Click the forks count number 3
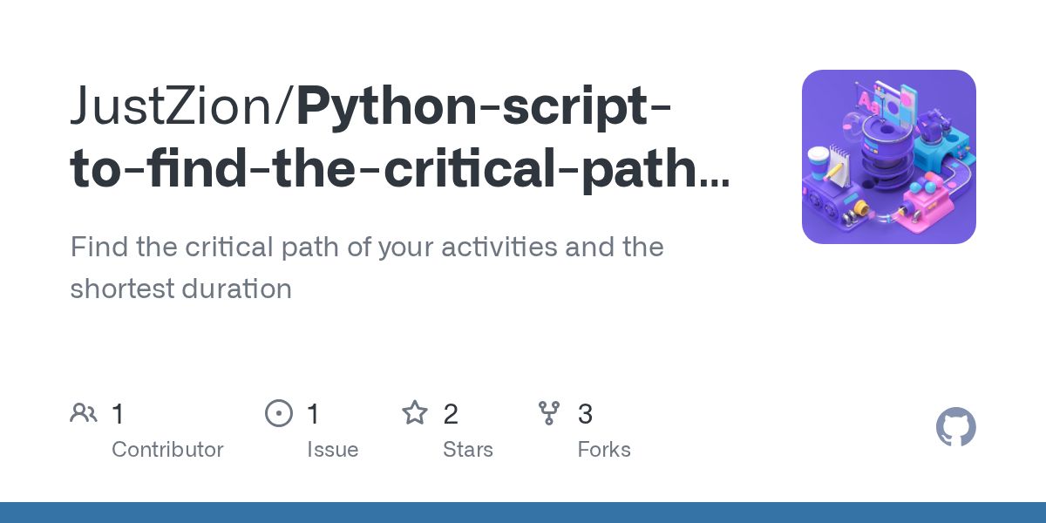Image resolution: width=1046 pixels, height=523 pixels. 586,414
